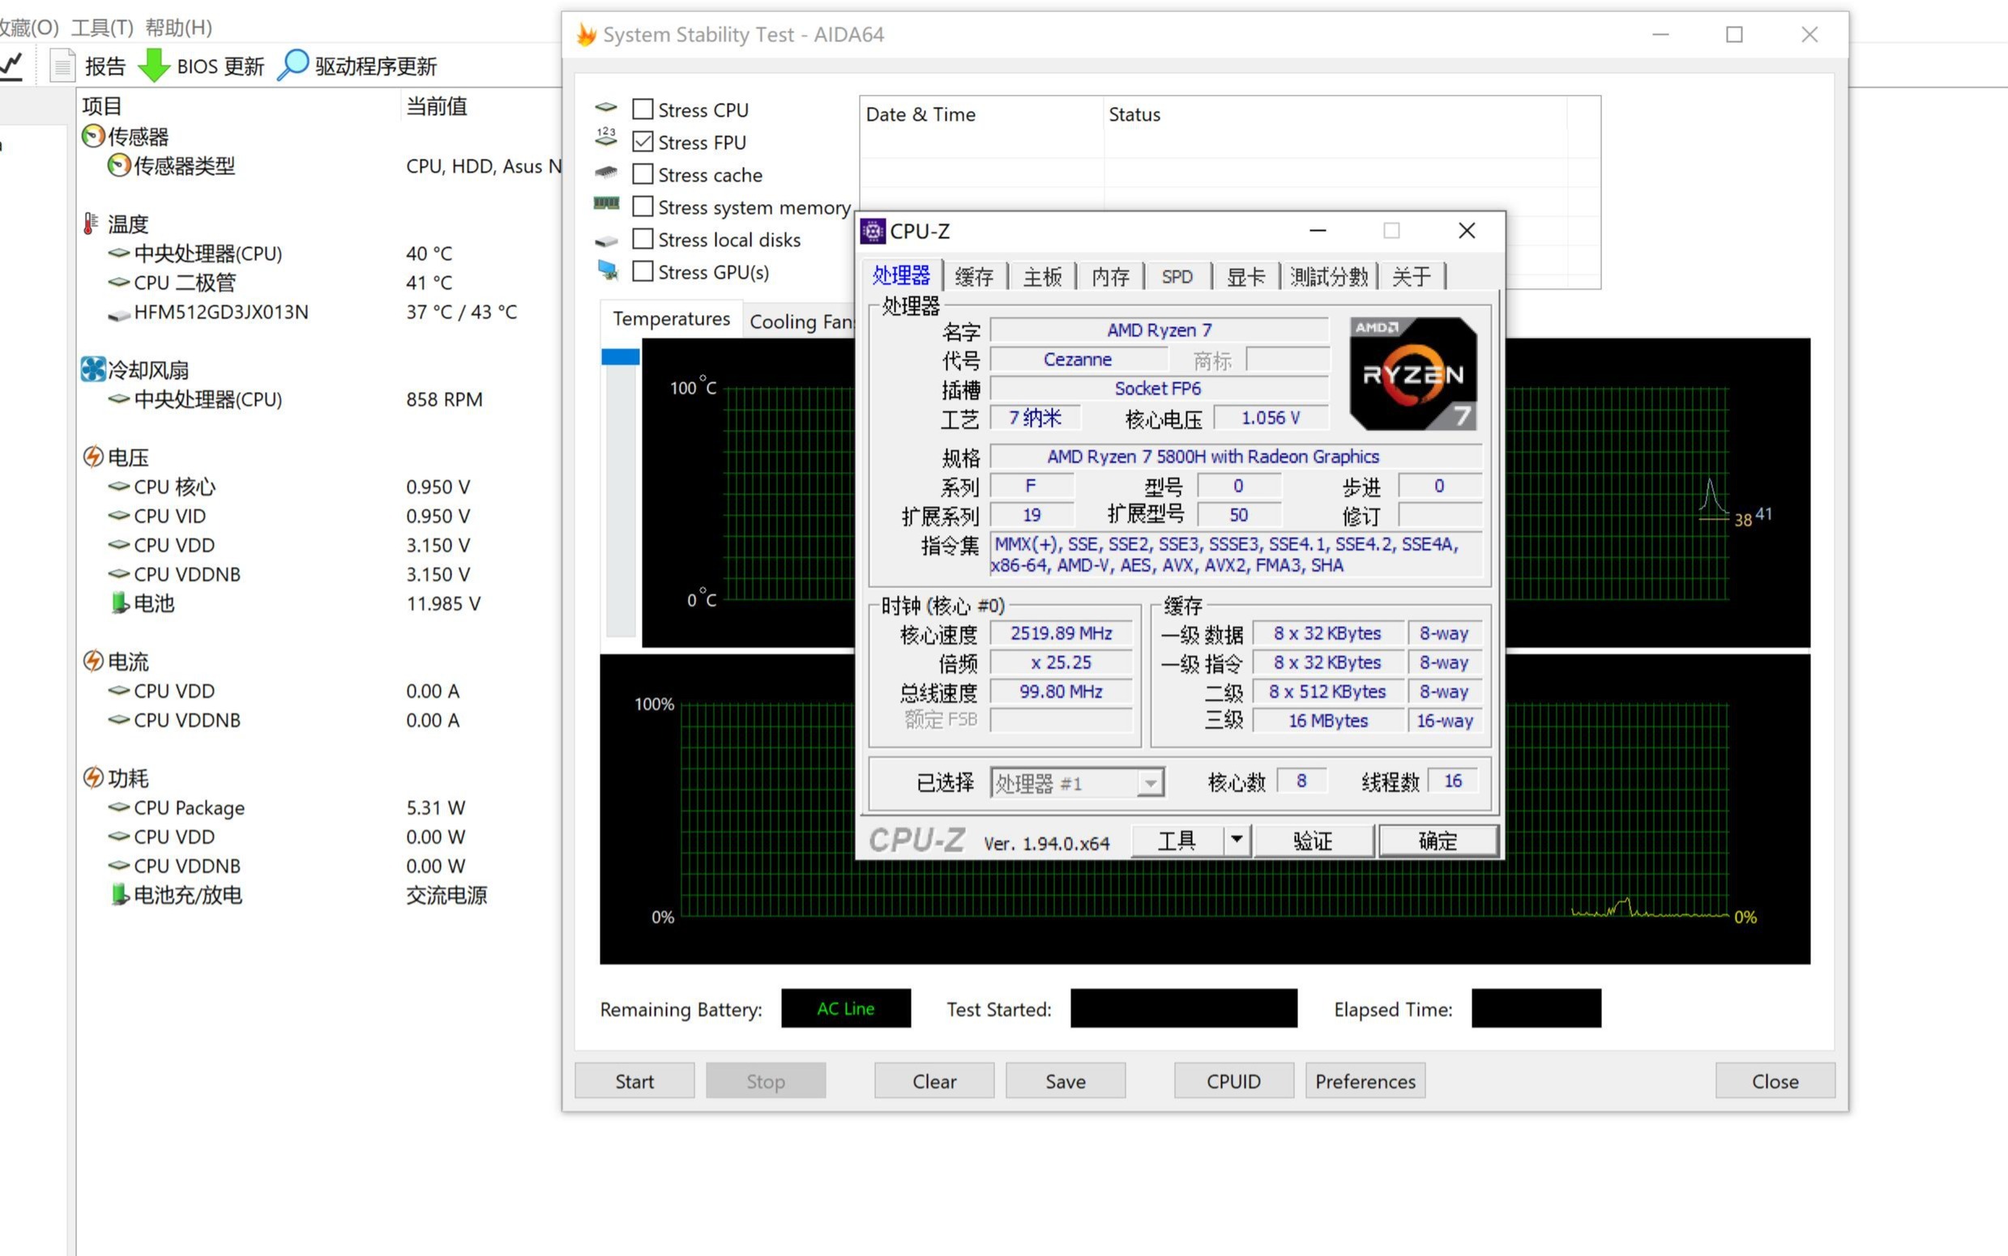Switch to the 缓存 tab in CPU-Z
The width and height of the screenshot is (2008, 1256).
tap(974, 277)
